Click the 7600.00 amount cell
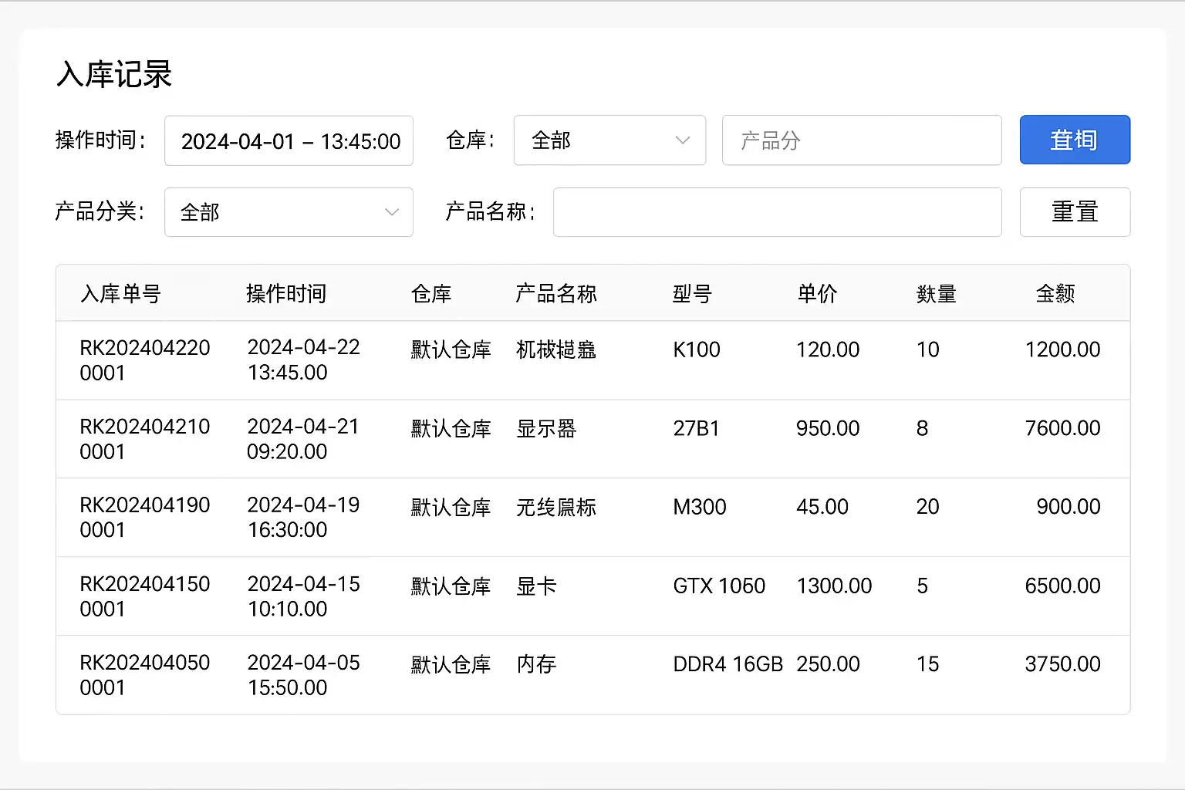This screenshot has height=790, width=1185. [x=1062, y=429]
